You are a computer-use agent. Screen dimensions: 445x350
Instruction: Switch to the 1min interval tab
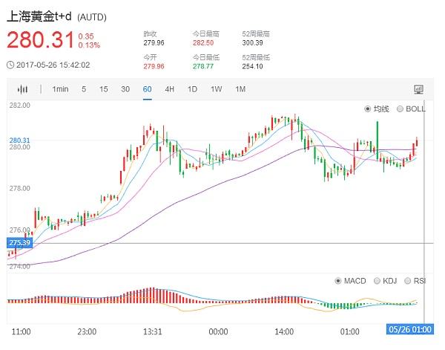pyautogui.click(x=60, y=89)
